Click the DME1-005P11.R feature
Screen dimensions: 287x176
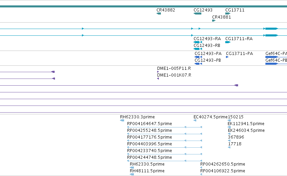point(158,72)
